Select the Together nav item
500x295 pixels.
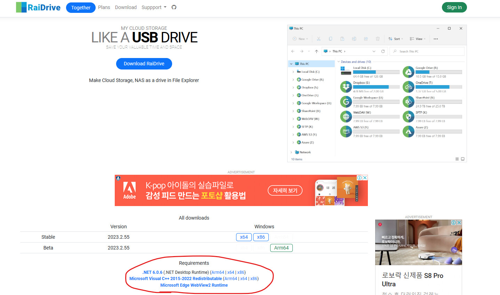click(81, 8)
